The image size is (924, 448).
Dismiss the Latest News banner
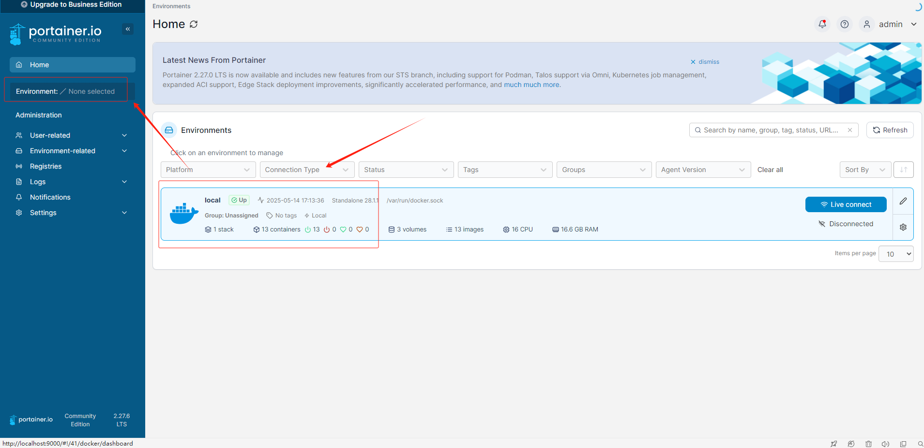click(x=705, y=62)
